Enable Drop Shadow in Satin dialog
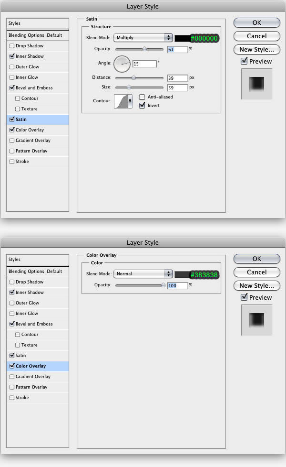Viewport: 286px width, 467px height. pyautogui.click(x=12, y=46)
